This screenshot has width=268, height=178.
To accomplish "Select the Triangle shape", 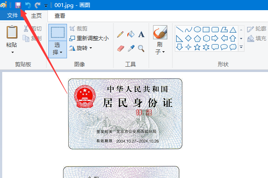I will click(x=233, y=30).
